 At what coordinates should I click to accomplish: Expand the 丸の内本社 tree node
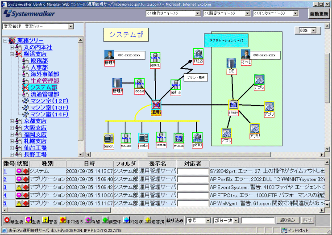[12, 47]
